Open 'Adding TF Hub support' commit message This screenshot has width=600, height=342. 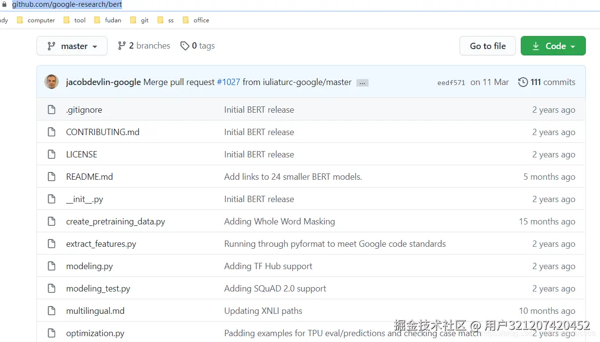(268, 266)
